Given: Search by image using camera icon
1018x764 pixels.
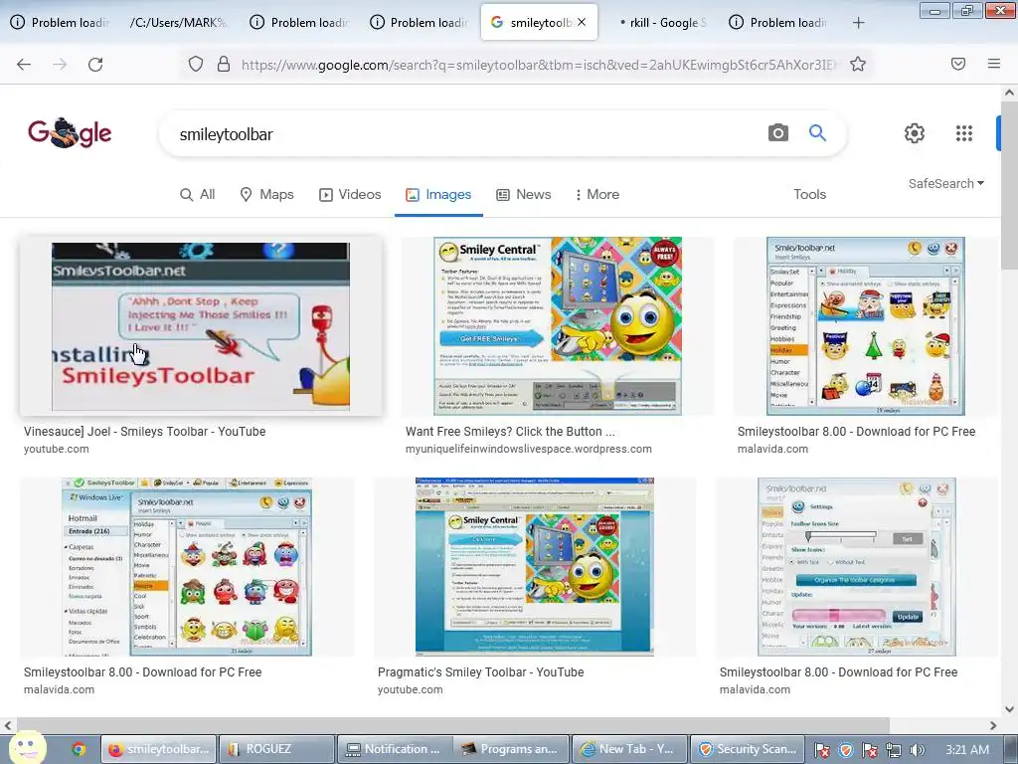Looking at the screenshot, I should (777, 133).
